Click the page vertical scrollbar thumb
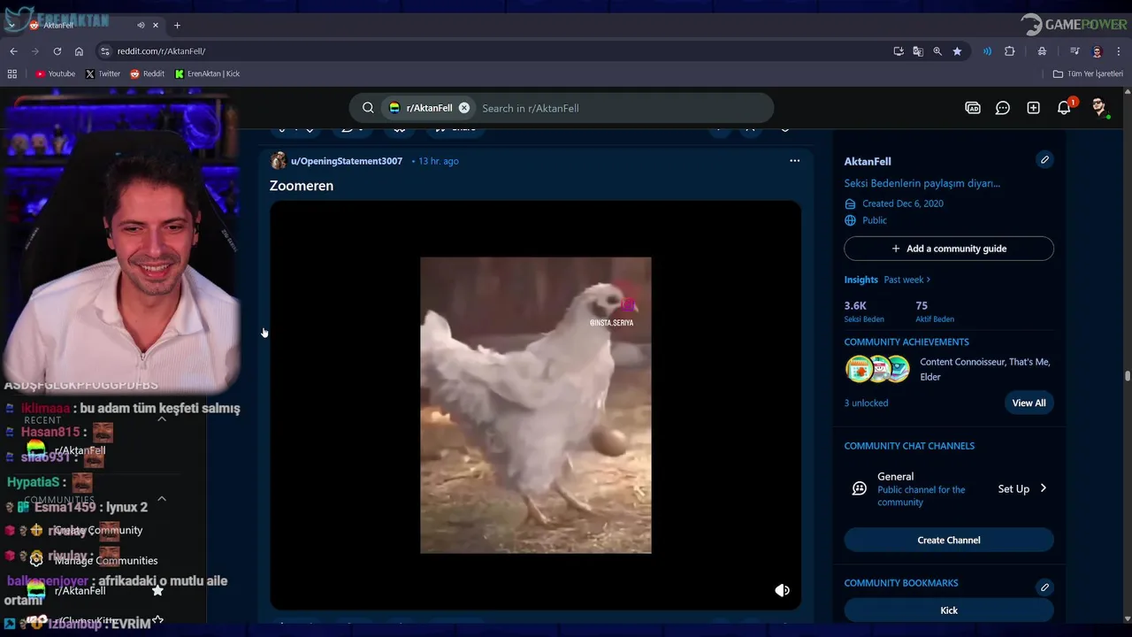 pos(1128,376)
